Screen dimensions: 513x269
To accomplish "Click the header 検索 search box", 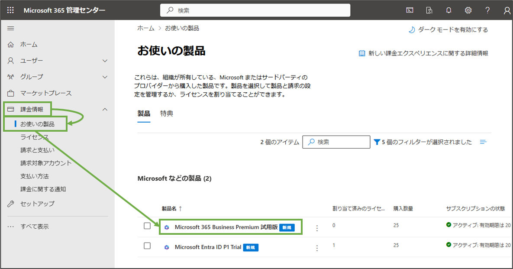I will coord(255,10).
